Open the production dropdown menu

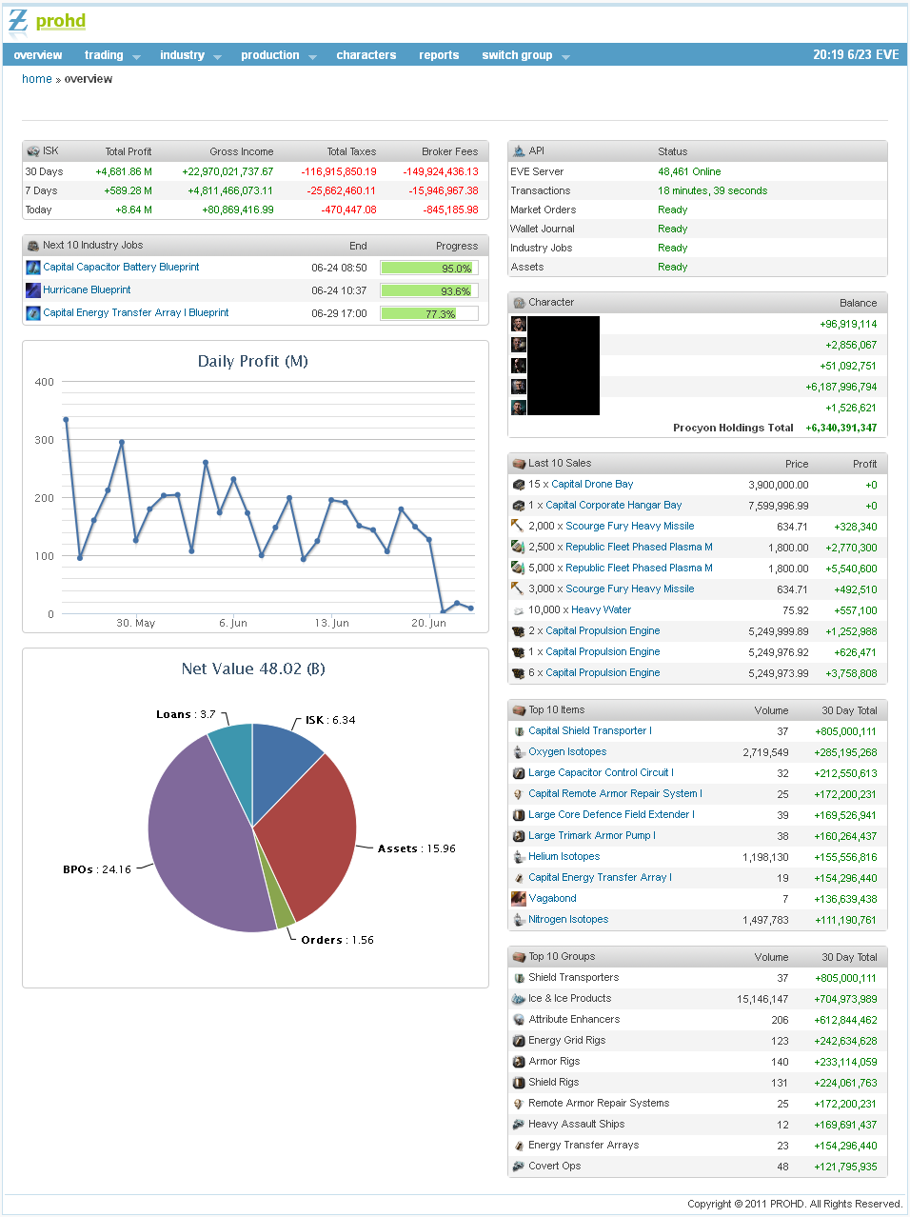(x=277, y=55)
